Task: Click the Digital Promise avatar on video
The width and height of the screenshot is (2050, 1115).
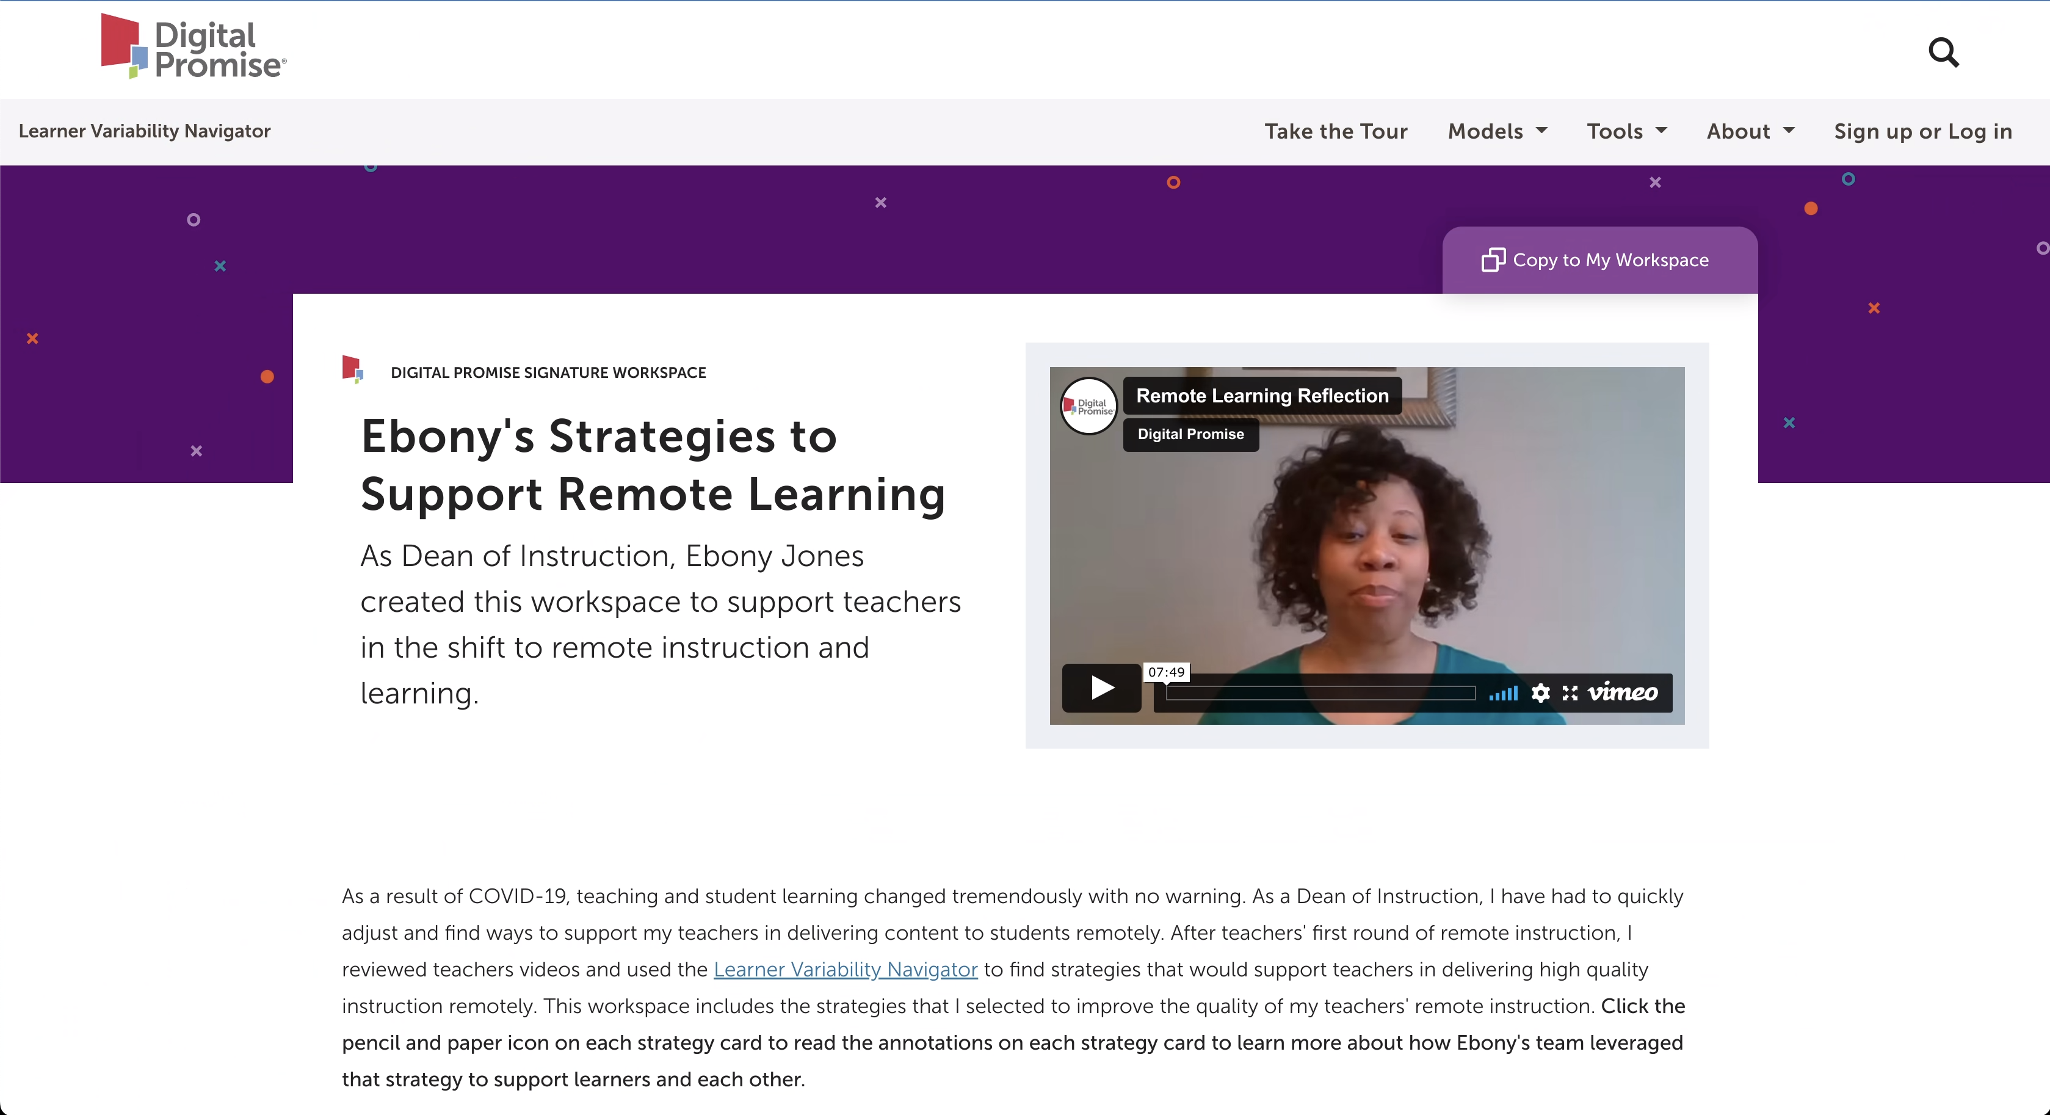Action: click(x=1088, y=406)
